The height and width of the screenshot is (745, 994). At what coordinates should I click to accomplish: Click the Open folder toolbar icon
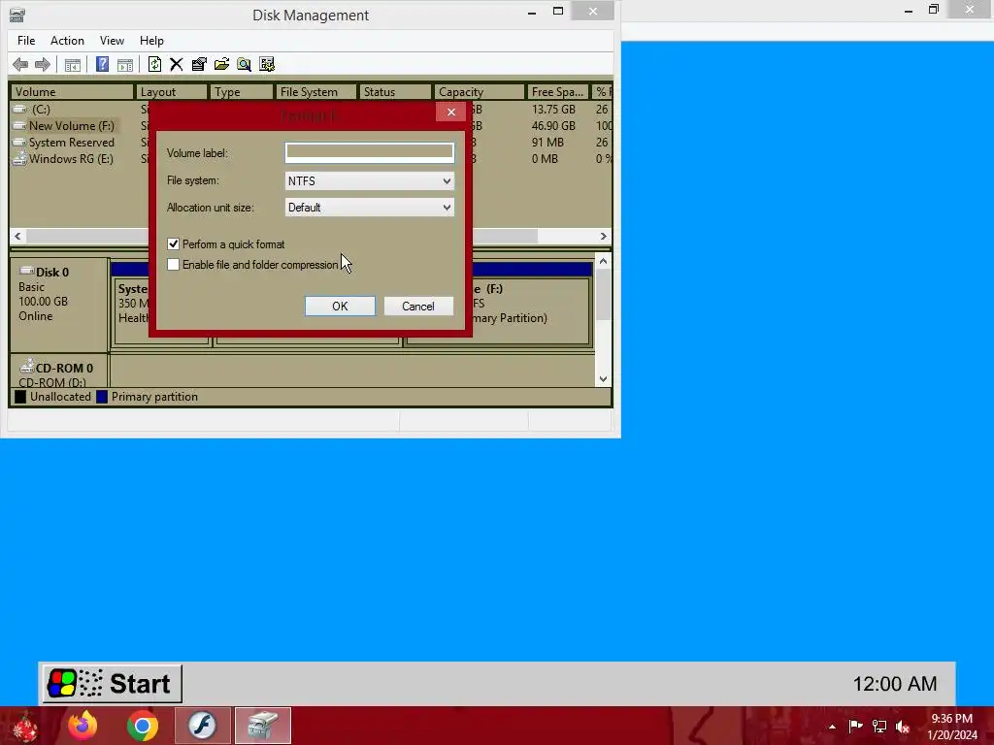click(221, 64)
